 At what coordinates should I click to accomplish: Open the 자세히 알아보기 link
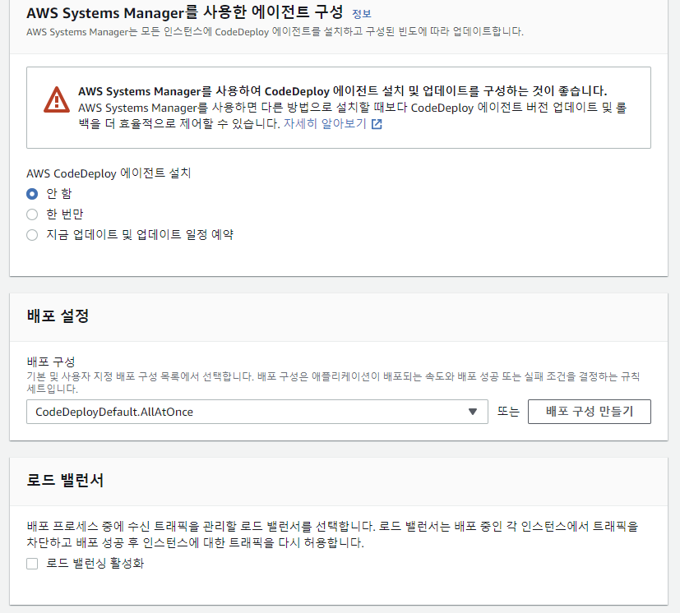[325, 124]
